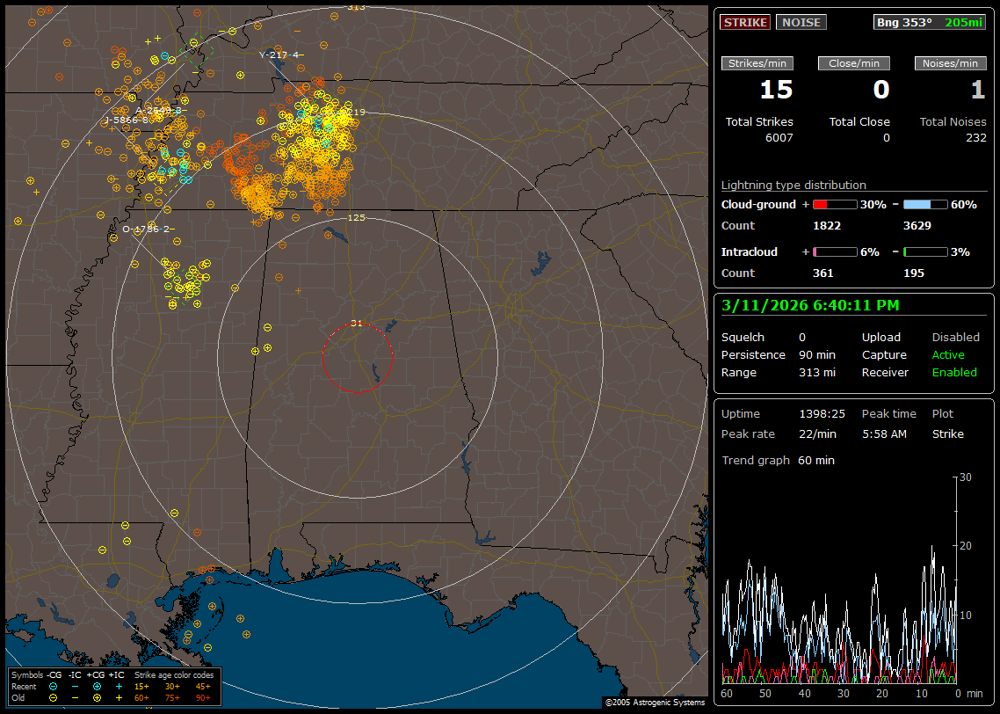Viewport: 1000px width, 714px height.
Task: Click the old negative cloud-ground legend symbol
Action: 54,697
